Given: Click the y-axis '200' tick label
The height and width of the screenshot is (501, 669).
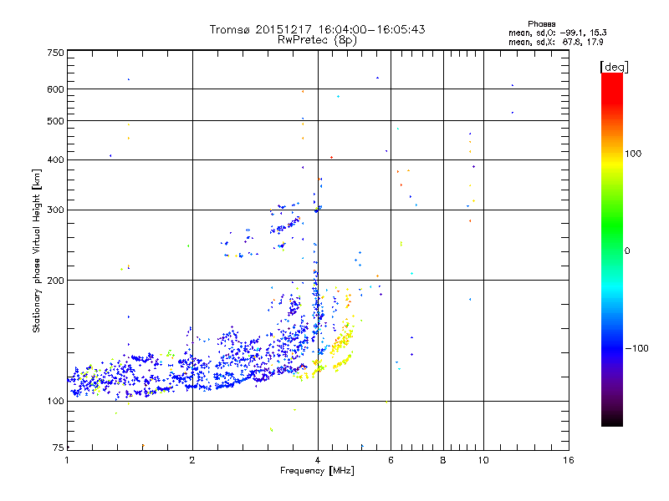Looking at the screenshot, I should pos(56,281).
